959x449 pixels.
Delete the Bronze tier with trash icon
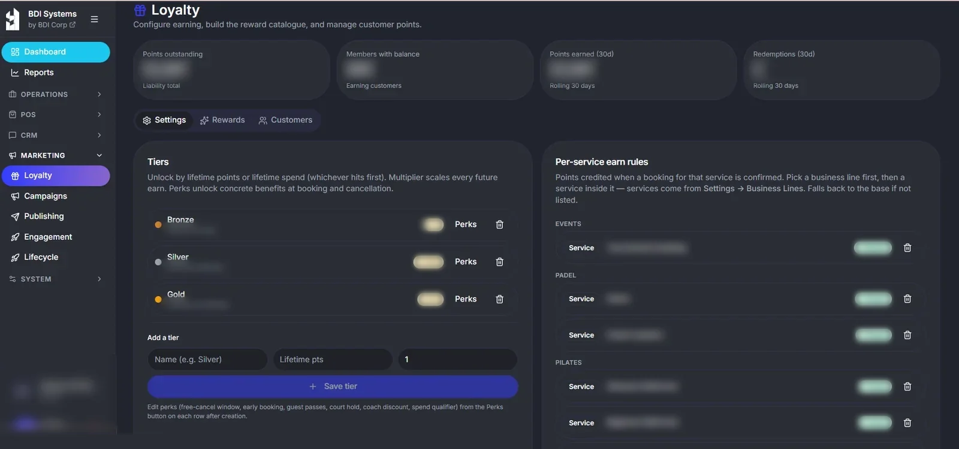499,225
